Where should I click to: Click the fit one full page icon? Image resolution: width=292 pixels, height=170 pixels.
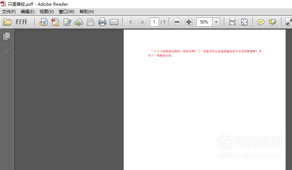(244, 22)
